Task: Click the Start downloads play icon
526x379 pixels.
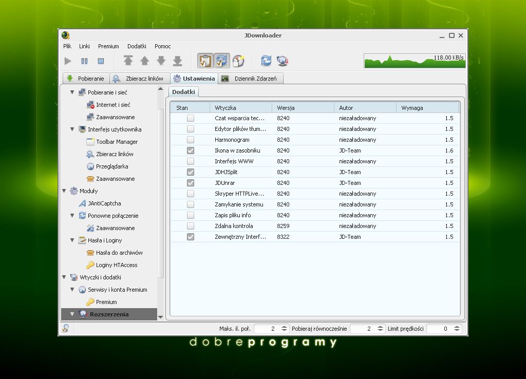Action: pyautogui.click(x=68, y=61)
